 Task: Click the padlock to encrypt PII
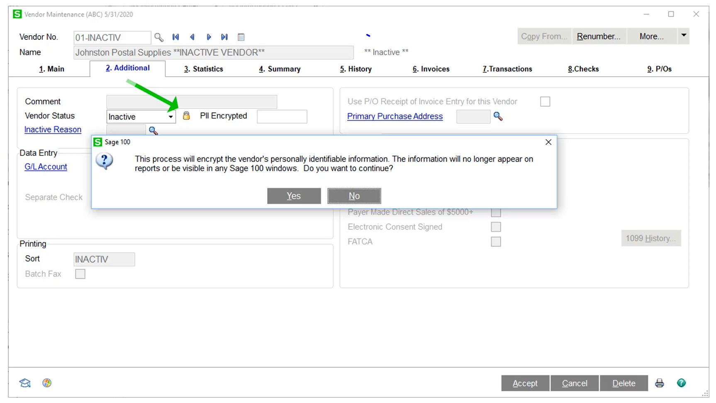tap(186, 116)
